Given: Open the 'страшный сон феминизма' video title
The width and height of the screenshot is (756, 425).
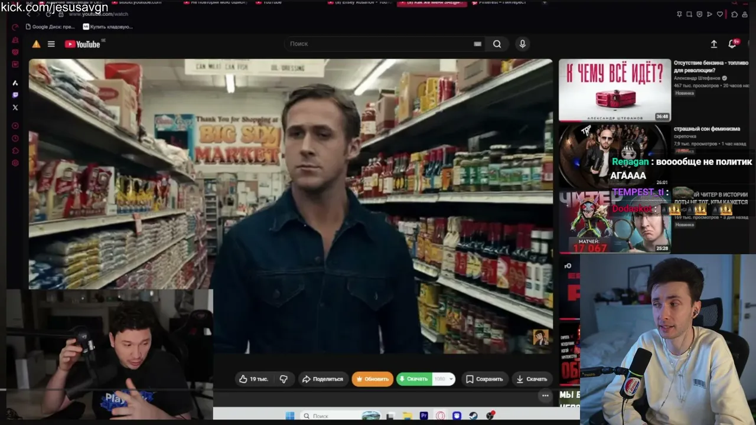Looking at the screenshot, I should click(x=707, y=129).
